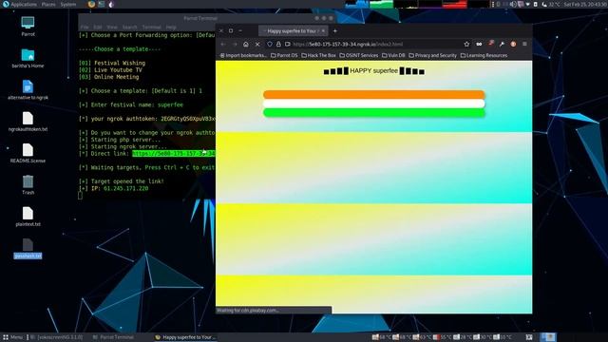Screen dimensions: 608x342
Task: Select the README.license desktop file
Action: pos(28,153)
